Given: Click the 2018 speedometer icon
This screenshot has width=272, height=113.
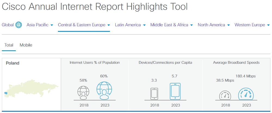Looking at the screenshot, I should click(225, 96).
